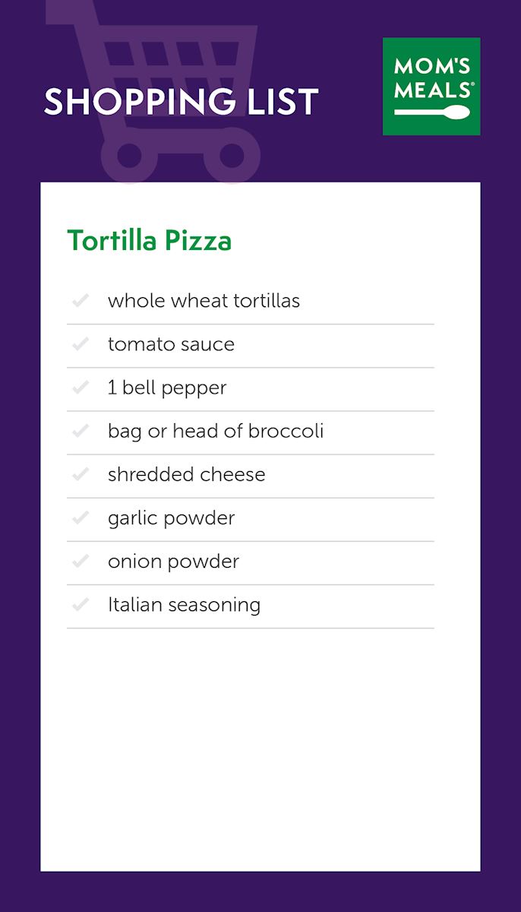Click the 1 bell pepper label
Image resolution: width=521 pixels, height=912 pixels.
[x=167, y=388]
